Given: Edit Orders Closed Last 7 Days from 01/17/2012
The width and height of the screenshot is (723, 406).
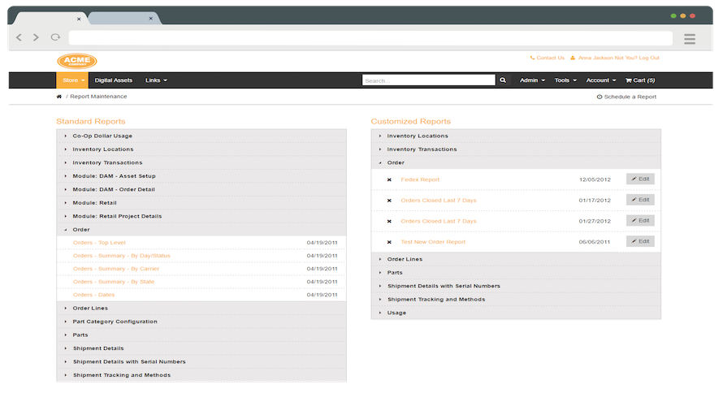Looking at the screenshot, I should (640, 200).
